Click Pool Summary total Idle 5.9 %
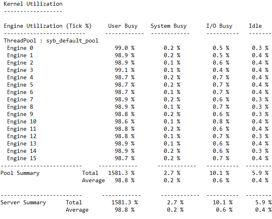 (260, 173)
